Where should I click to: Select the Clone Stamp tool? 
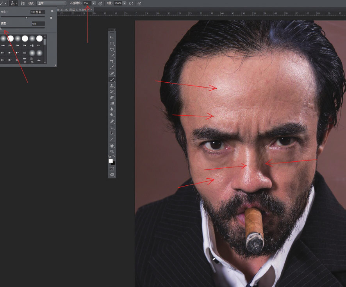112,85
